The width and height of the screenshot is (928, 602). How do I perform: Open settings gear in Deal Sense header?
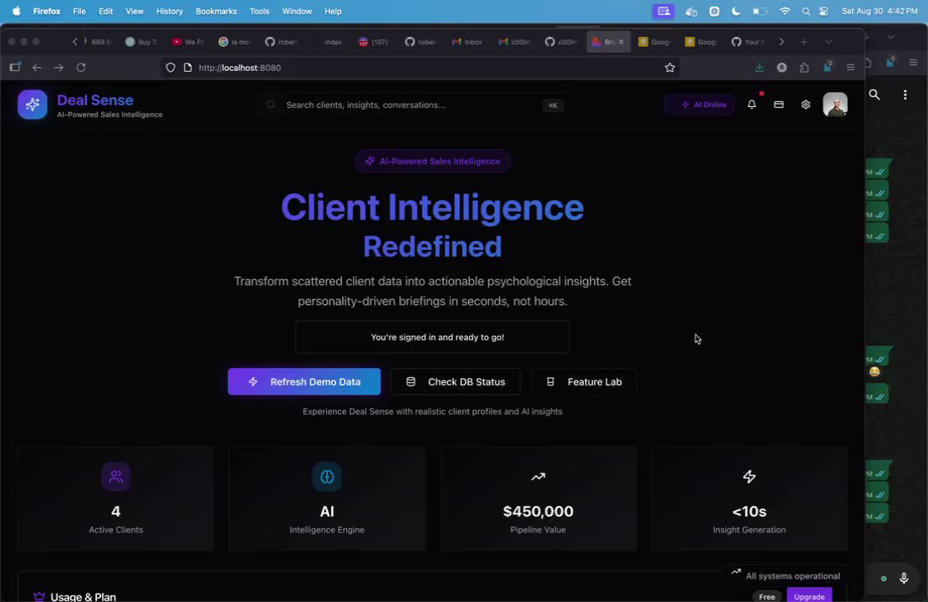point(805,105)
